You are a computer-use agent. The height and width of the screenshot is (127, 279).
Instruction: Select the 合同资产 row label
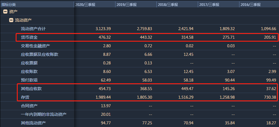tap(29, 106)
